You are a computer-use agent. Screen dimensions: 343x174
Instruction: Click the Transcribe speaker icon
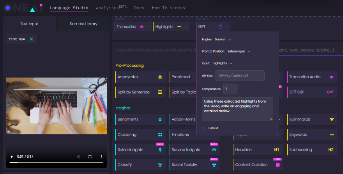tap(142, 26)
